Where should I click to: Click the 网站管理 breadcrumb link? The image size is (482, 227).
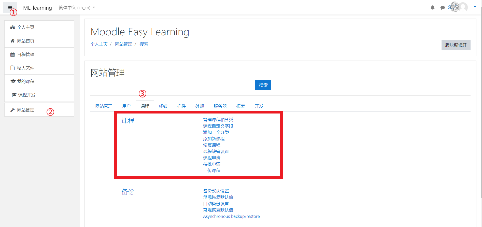[x=123, y=44]
